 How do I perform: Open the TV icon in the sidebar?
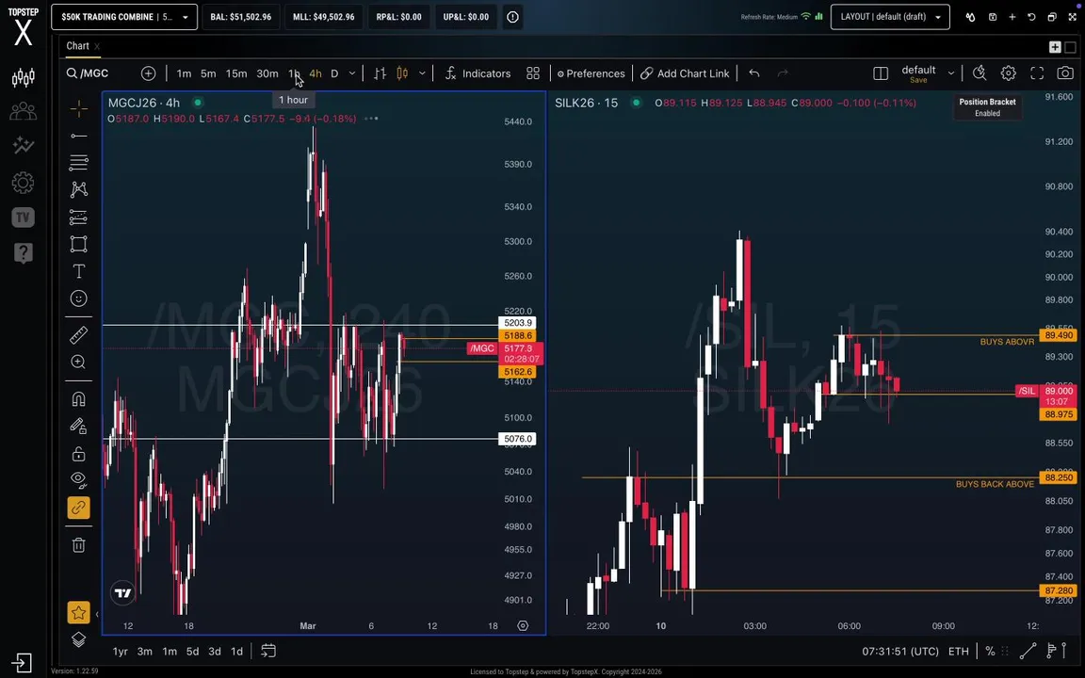[x=23, y=218]
